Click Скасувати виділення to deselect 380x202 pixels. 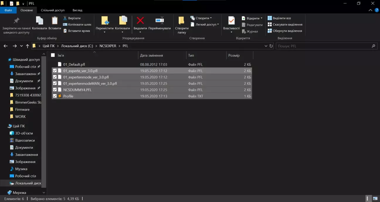click(x=285, y=25)
